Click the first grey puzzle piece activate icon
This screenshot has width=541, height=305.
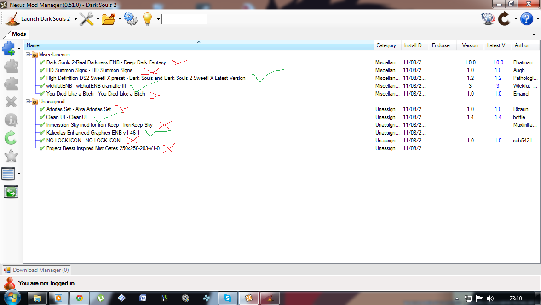(x=11, y=66)
